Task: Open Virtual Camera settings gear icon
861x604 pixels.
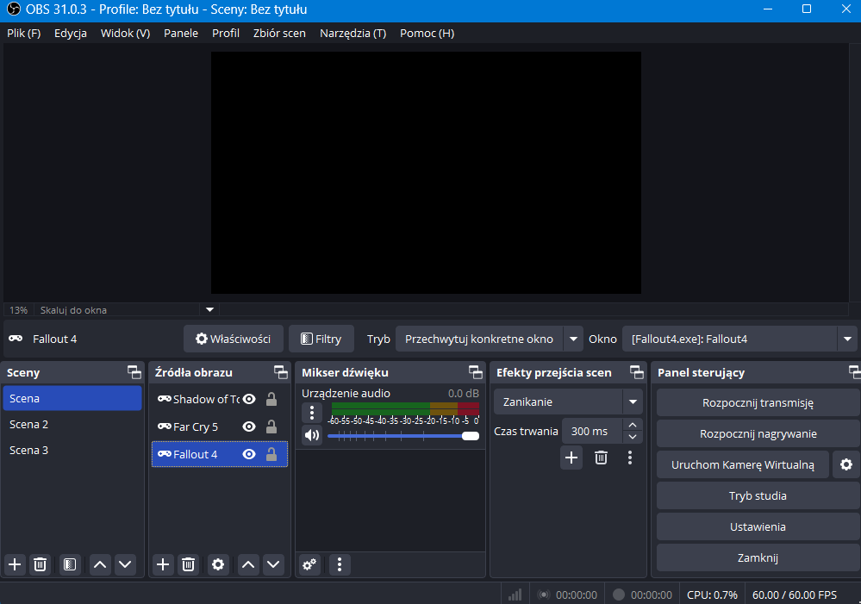Action: pyautogui.click(x=846, y=465)
